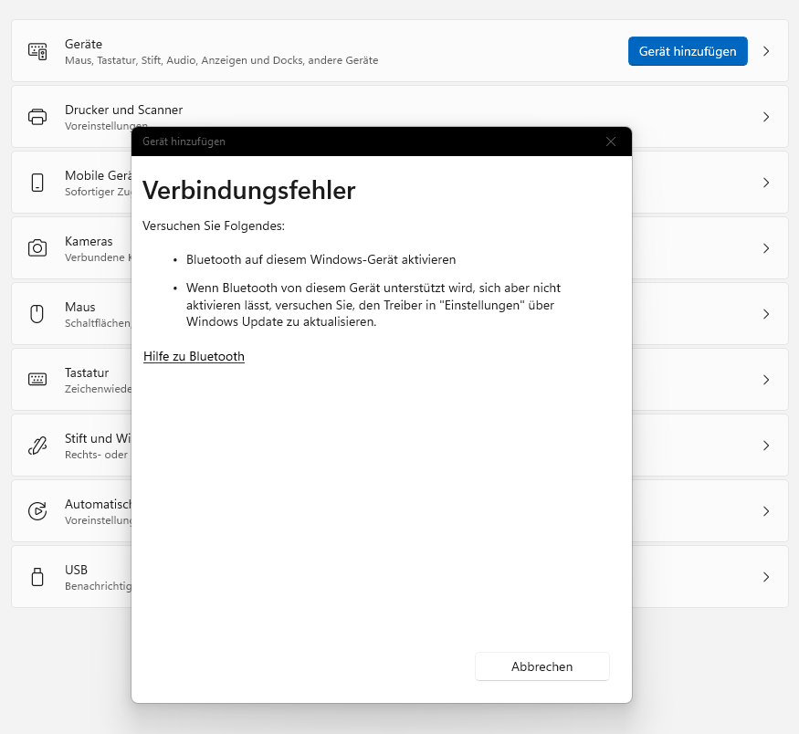Click the Maus mouse icon

[x=37, y=314]
